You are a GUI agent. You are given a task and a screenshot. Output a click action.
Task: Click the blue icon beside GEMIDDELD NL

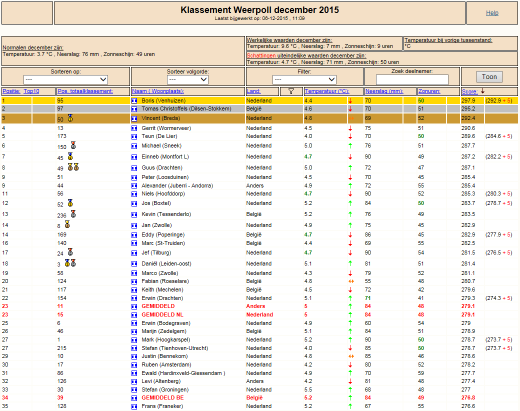click(x=134, y=315)
